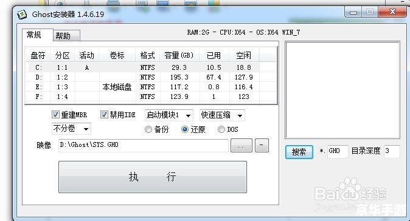Click the 117.2 capacity cell
This screenshot has height=221, width=410.
[179, 87]
